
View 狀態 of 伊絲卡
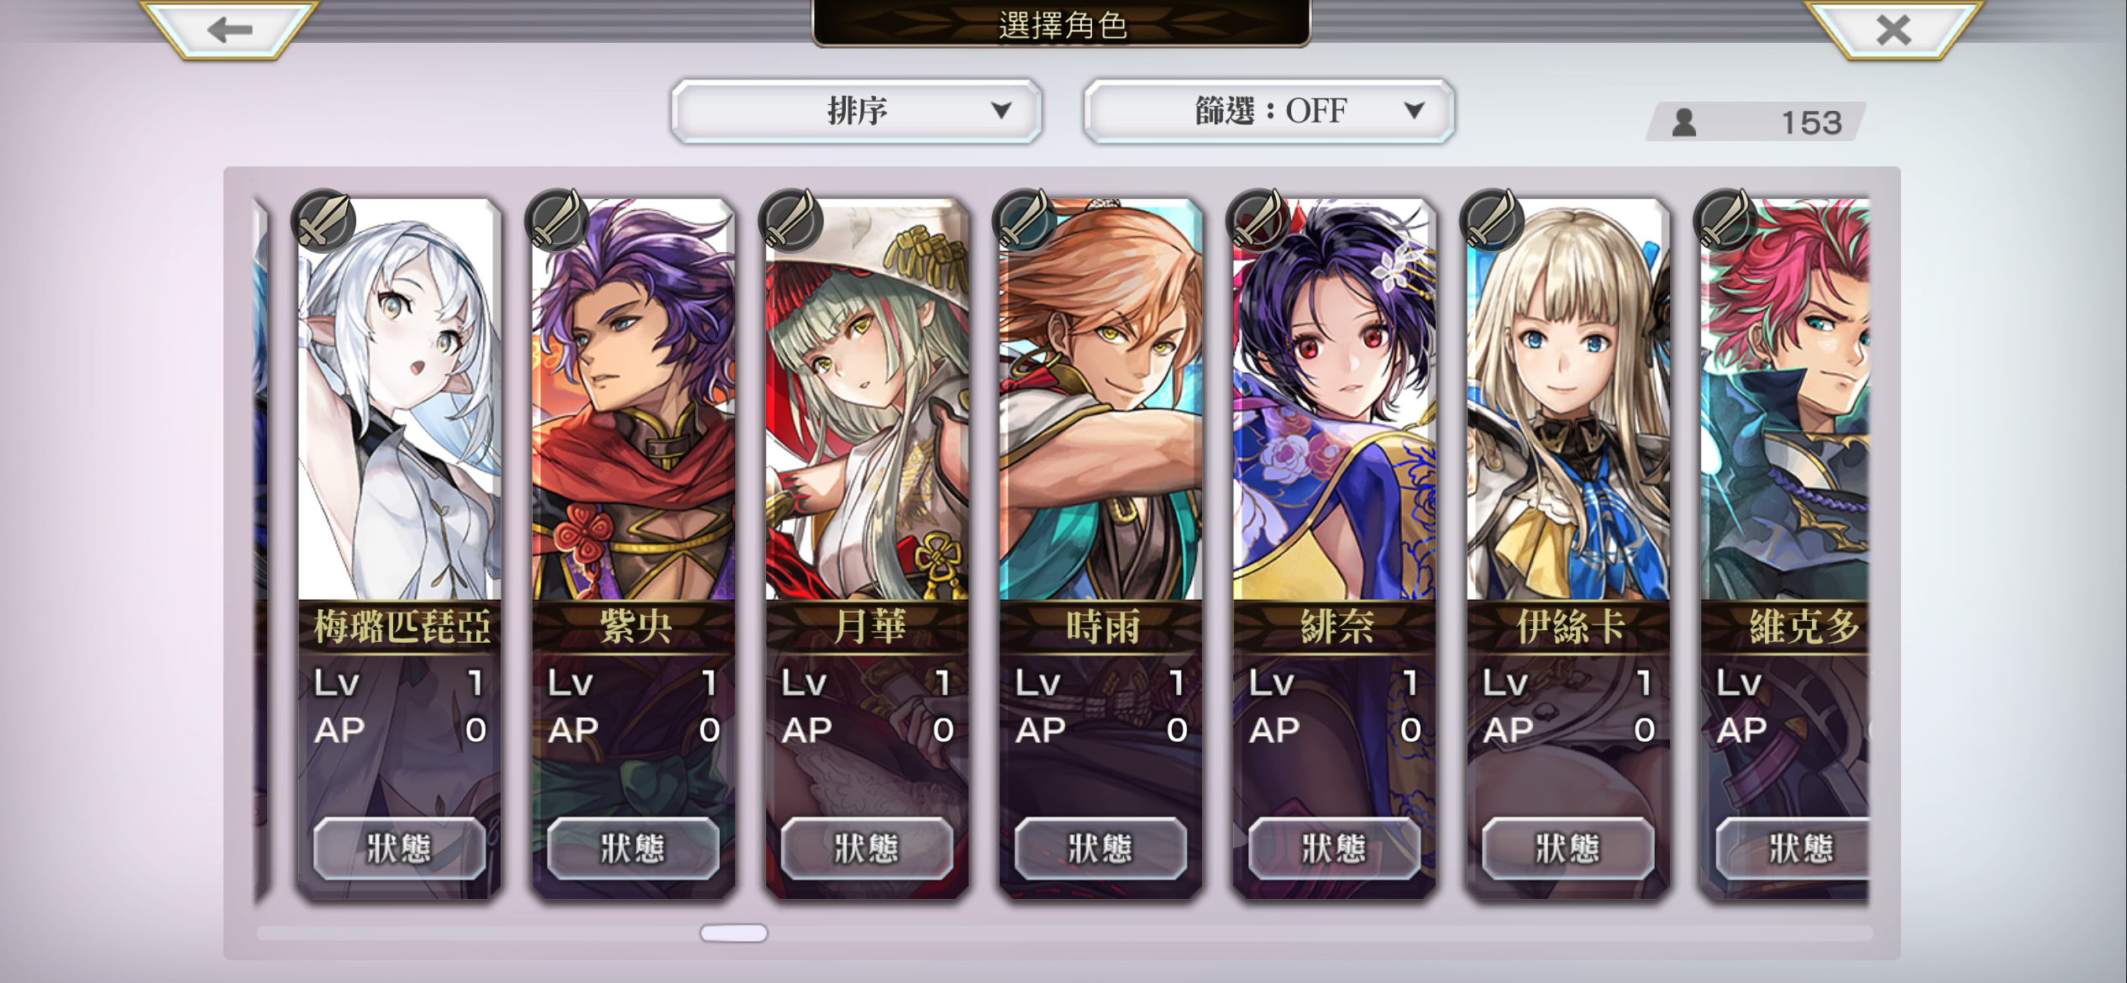[1568, 849]
